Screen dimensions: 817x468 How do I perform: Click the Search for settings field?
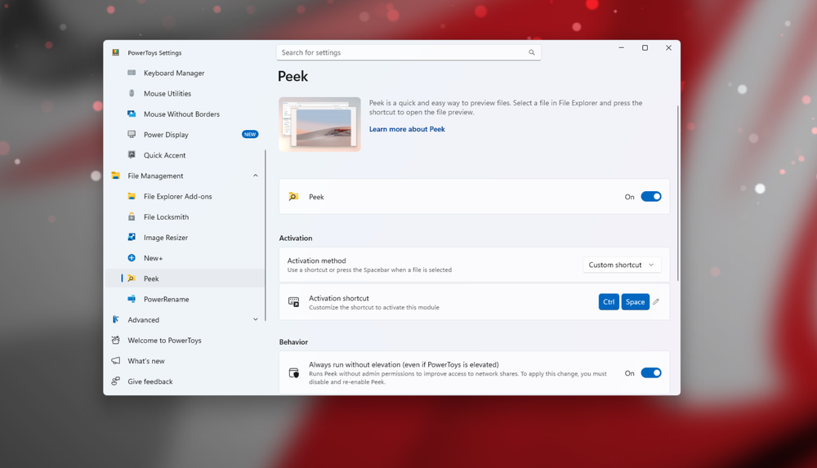(x=408, y=52)
